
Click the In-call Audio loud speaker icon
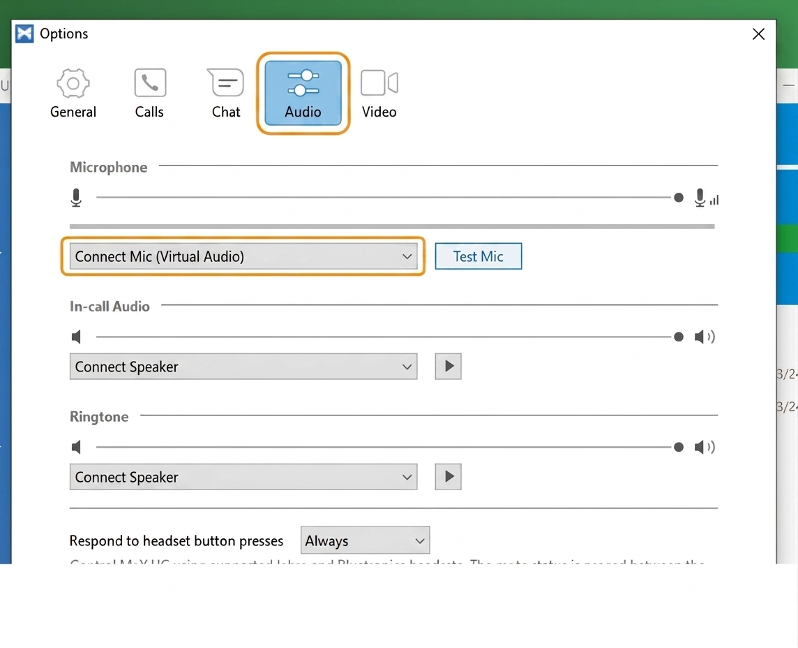point(705,337)
